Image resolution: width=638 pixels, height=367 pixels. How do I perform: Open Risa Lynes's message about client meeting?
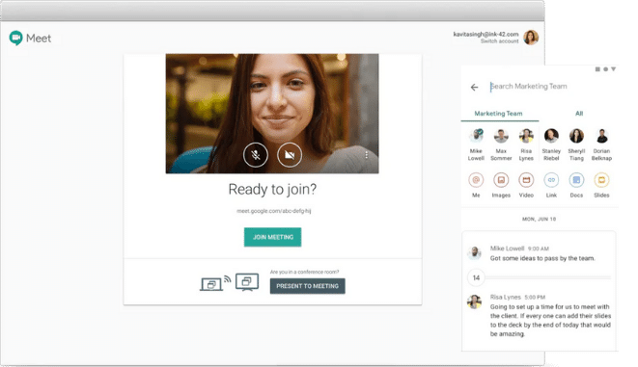pos(550,321)
